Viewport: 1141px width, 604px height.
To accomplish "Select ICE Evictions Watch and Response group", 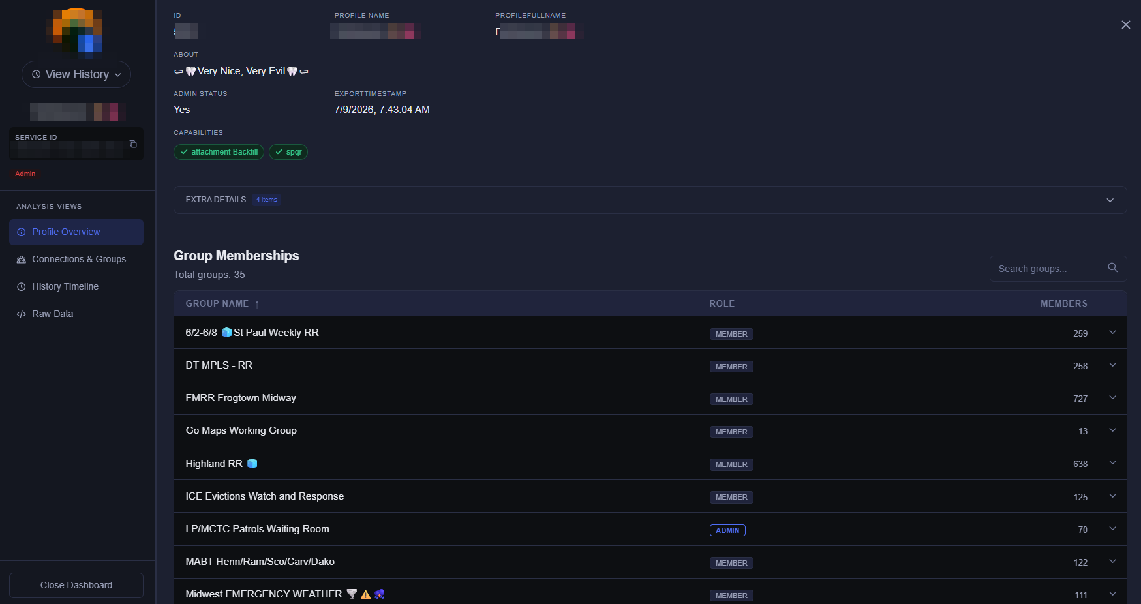I will tap(264, 496).
